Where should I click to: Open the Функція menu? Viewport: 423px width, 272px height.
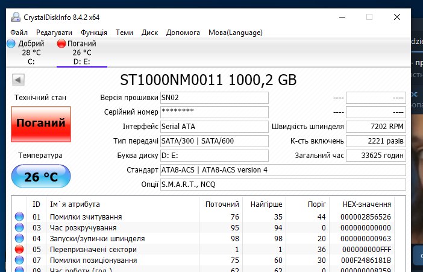click(94, 33)
